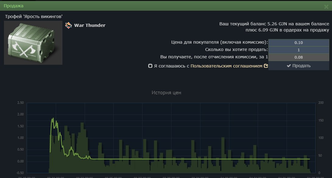Open the trophy crate item thumbnail
This screenshot has width=332, height=178.
pos(33,43)
